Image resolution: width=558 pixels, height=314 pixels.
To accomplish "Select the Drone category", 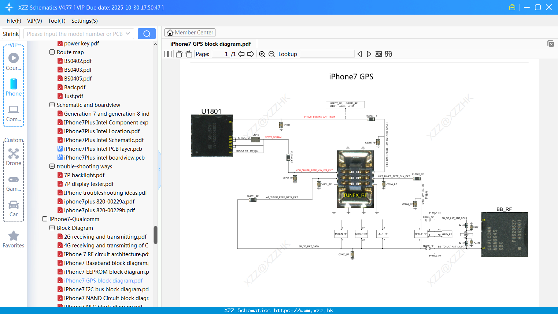I will [14, 157].
